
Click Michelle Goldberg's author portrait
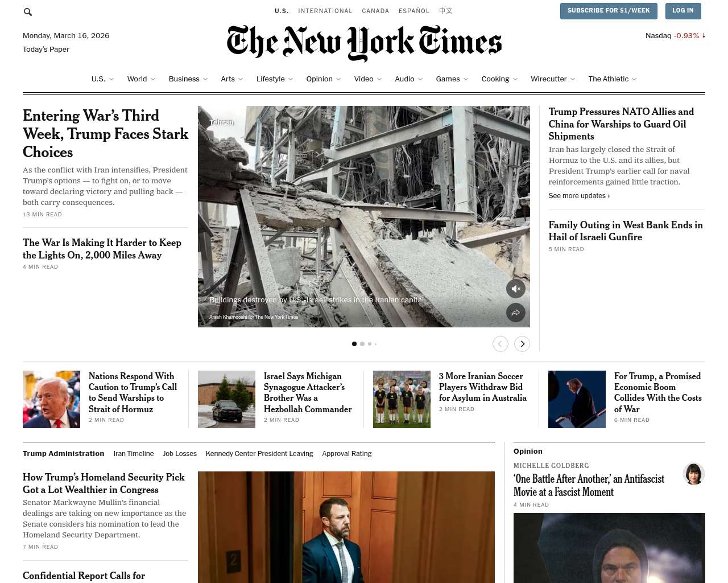coord(694,474)
